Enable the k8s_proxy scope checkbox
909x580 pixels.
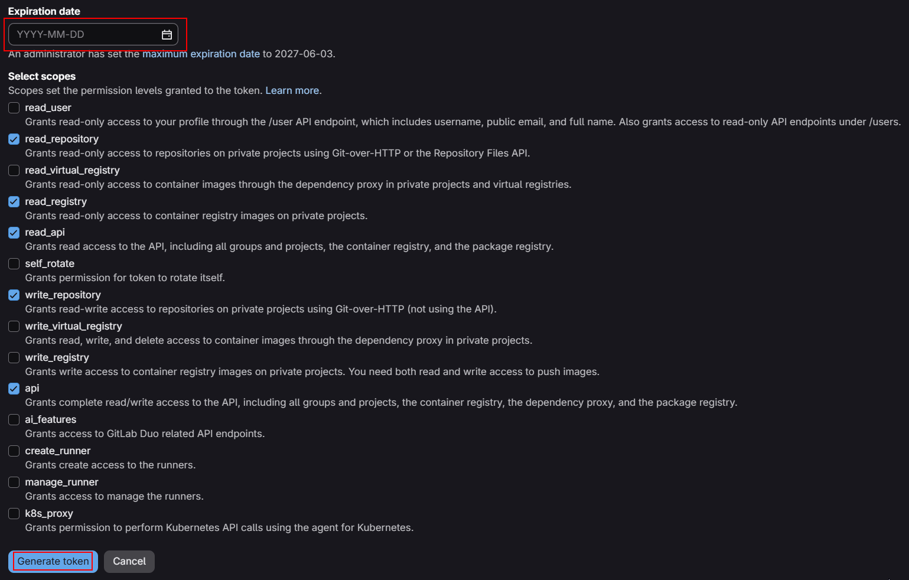pos(14,514)
